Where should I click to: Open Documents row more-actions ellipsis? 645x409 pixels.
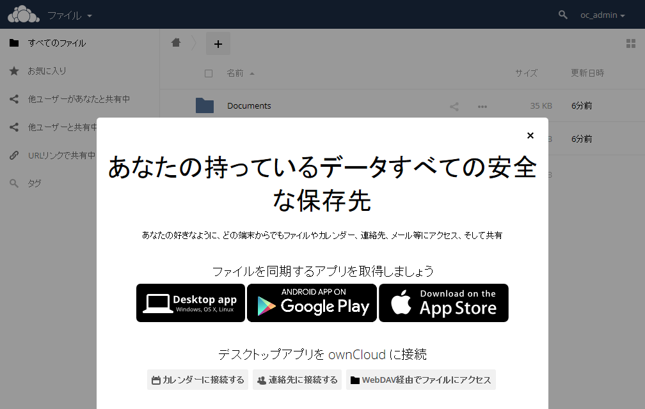click(x=482, y=107)
